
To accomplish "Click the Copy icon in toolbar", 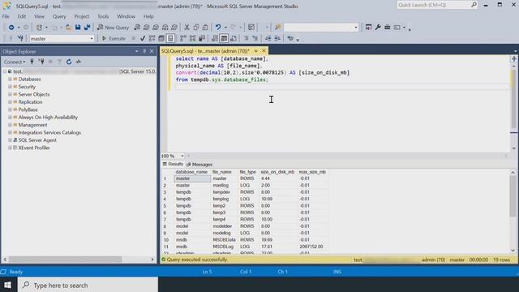I will coord(196,28).
